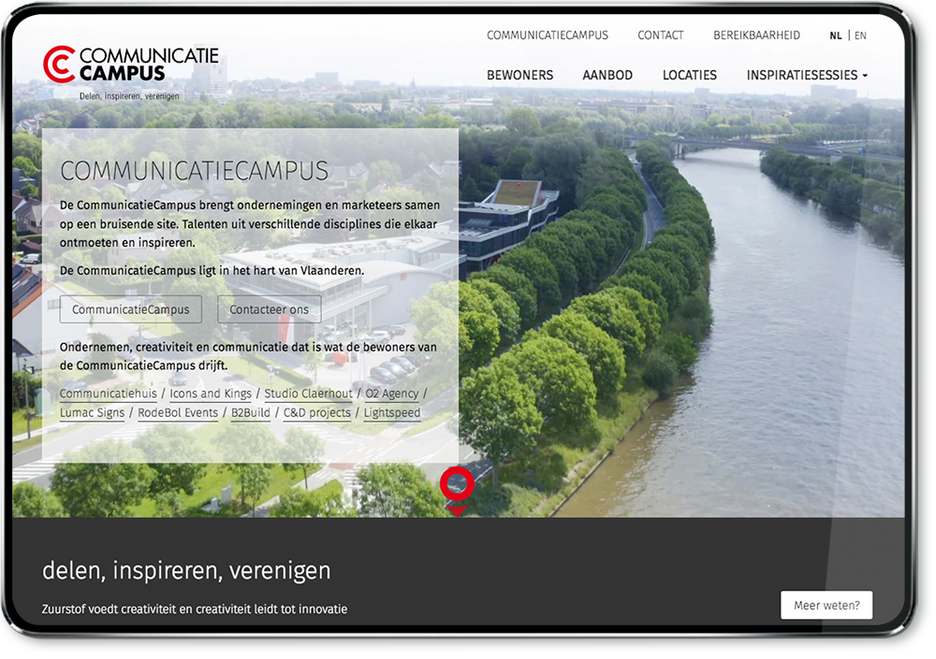Screen dimensions: 936x659
Task: Expand the INSPIRATIESESSIES dropdown
Action: pos(807,75)
